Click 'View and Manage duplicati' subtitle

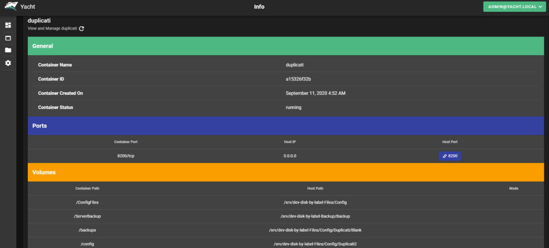coord(52,29)
